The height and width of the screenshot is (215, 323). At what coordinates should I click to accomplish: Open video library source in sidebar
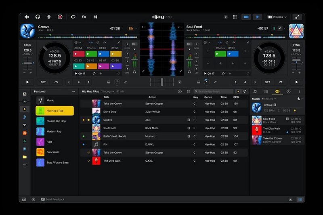click(25, 149)
